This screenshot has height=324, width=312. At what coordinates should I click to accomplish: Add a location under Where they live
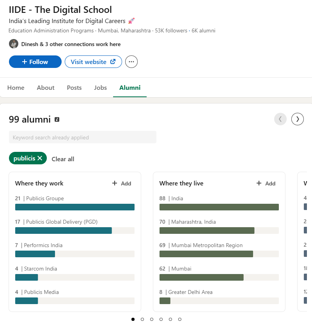coord(266,183)
